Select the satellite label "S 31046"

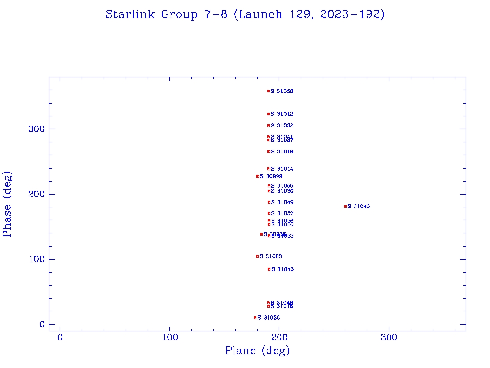282,269
